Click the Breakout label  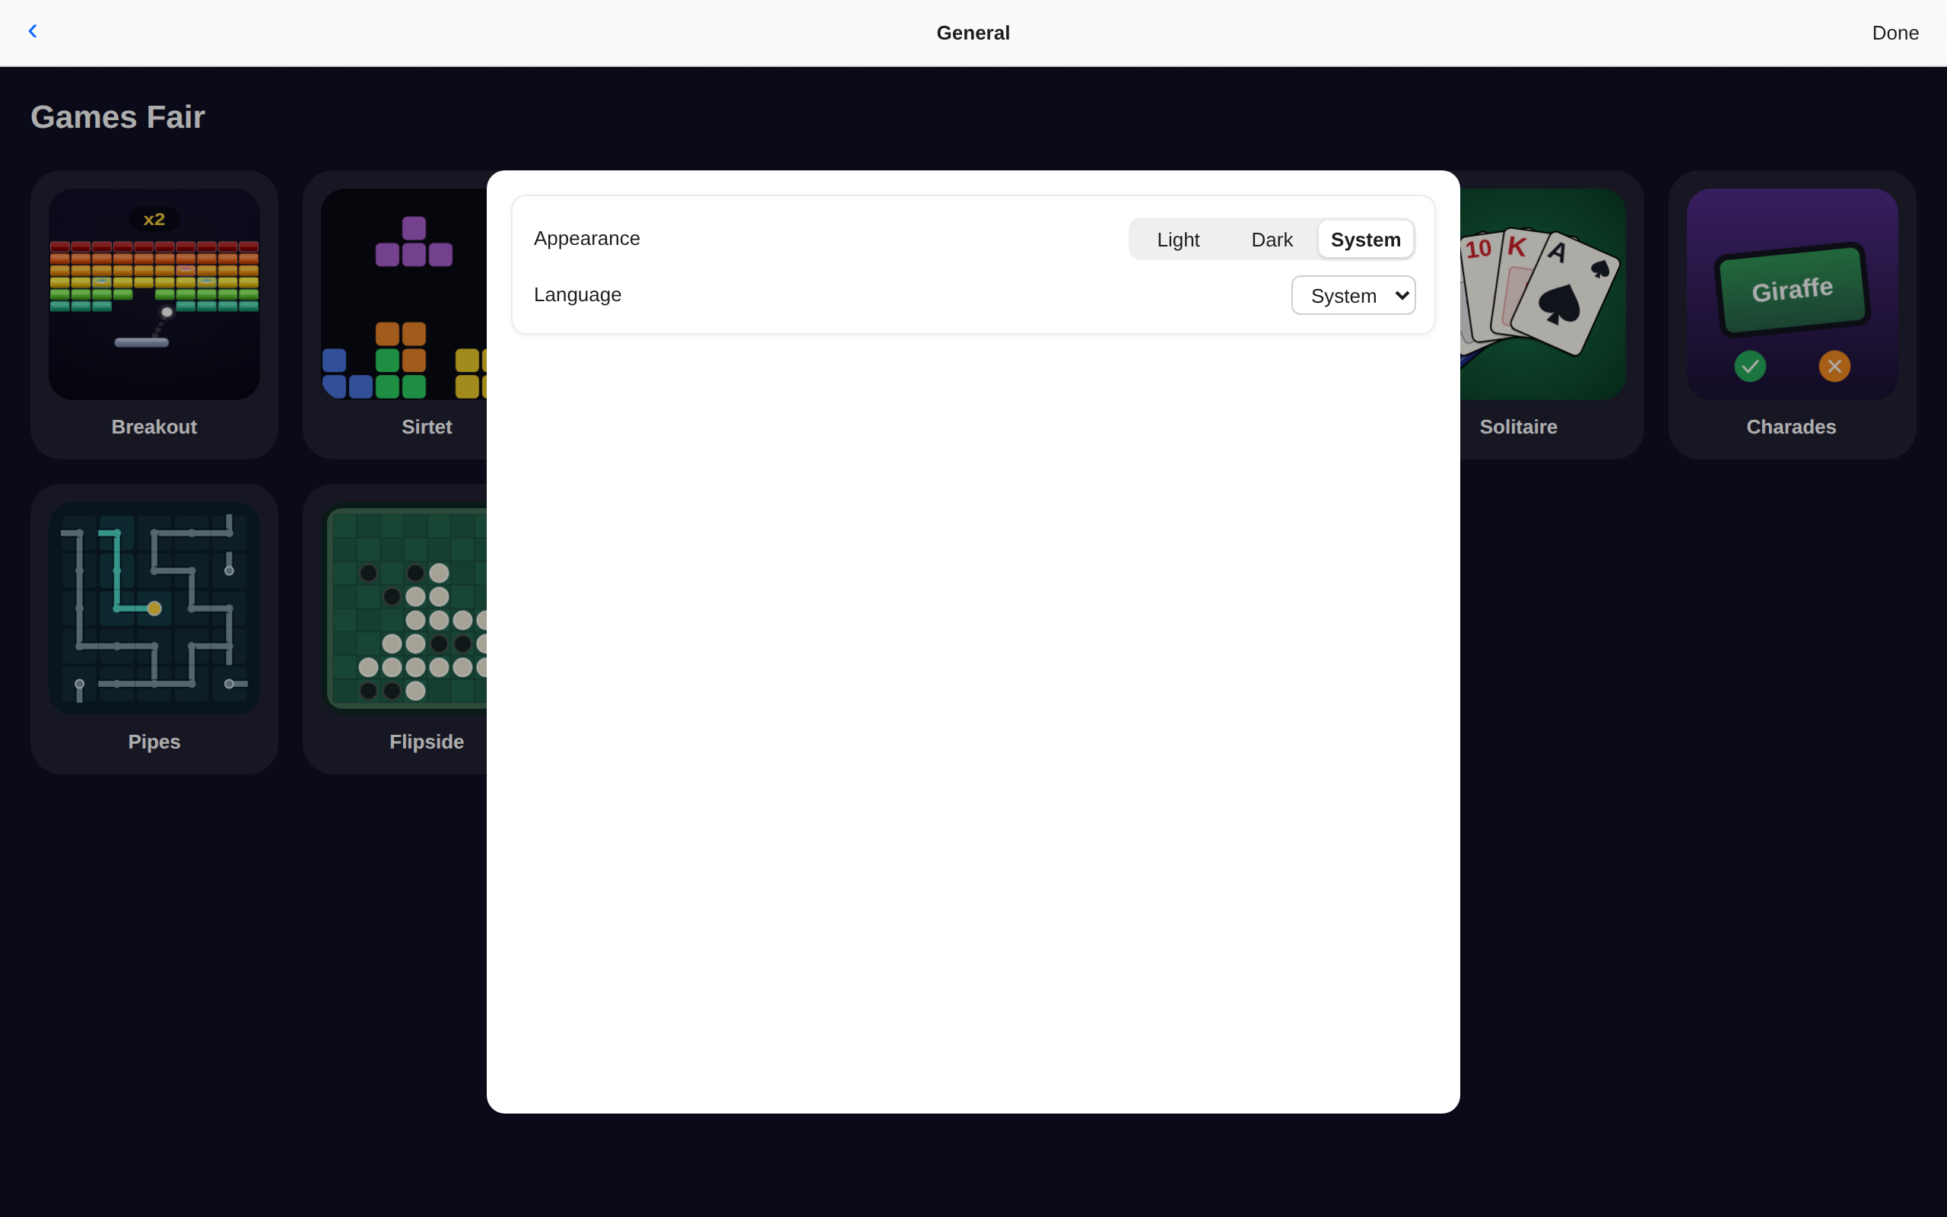pos(154,427)
